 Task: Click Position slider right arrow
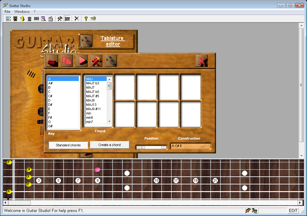point(164,147)
